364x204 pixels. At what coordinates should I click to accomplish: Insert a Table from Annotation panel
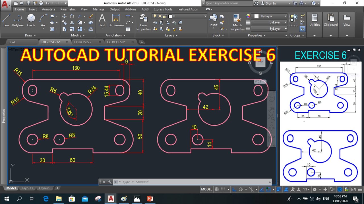coord(128,29)
